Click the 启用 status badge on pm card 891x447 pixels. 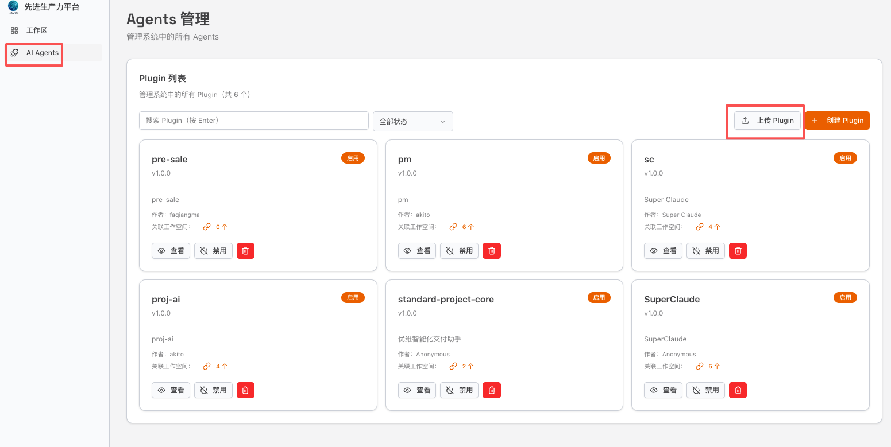(x=599, y=158)
